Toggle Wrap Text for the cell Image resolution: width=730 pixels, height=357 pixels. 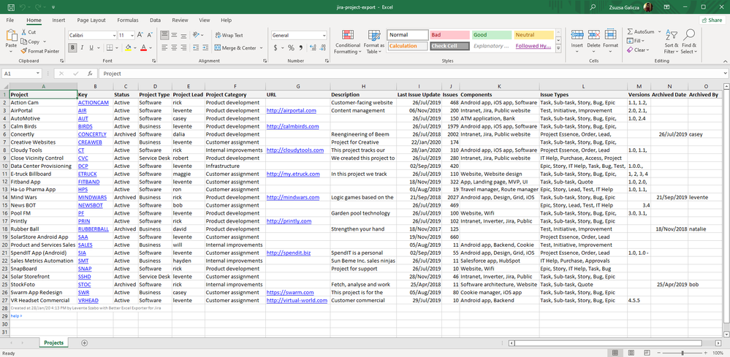229,35
